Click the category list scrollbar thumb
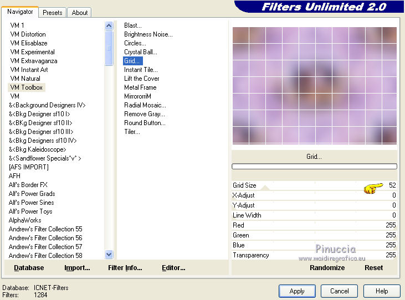Screen dimensions: 405x300 tap(109, 48)
